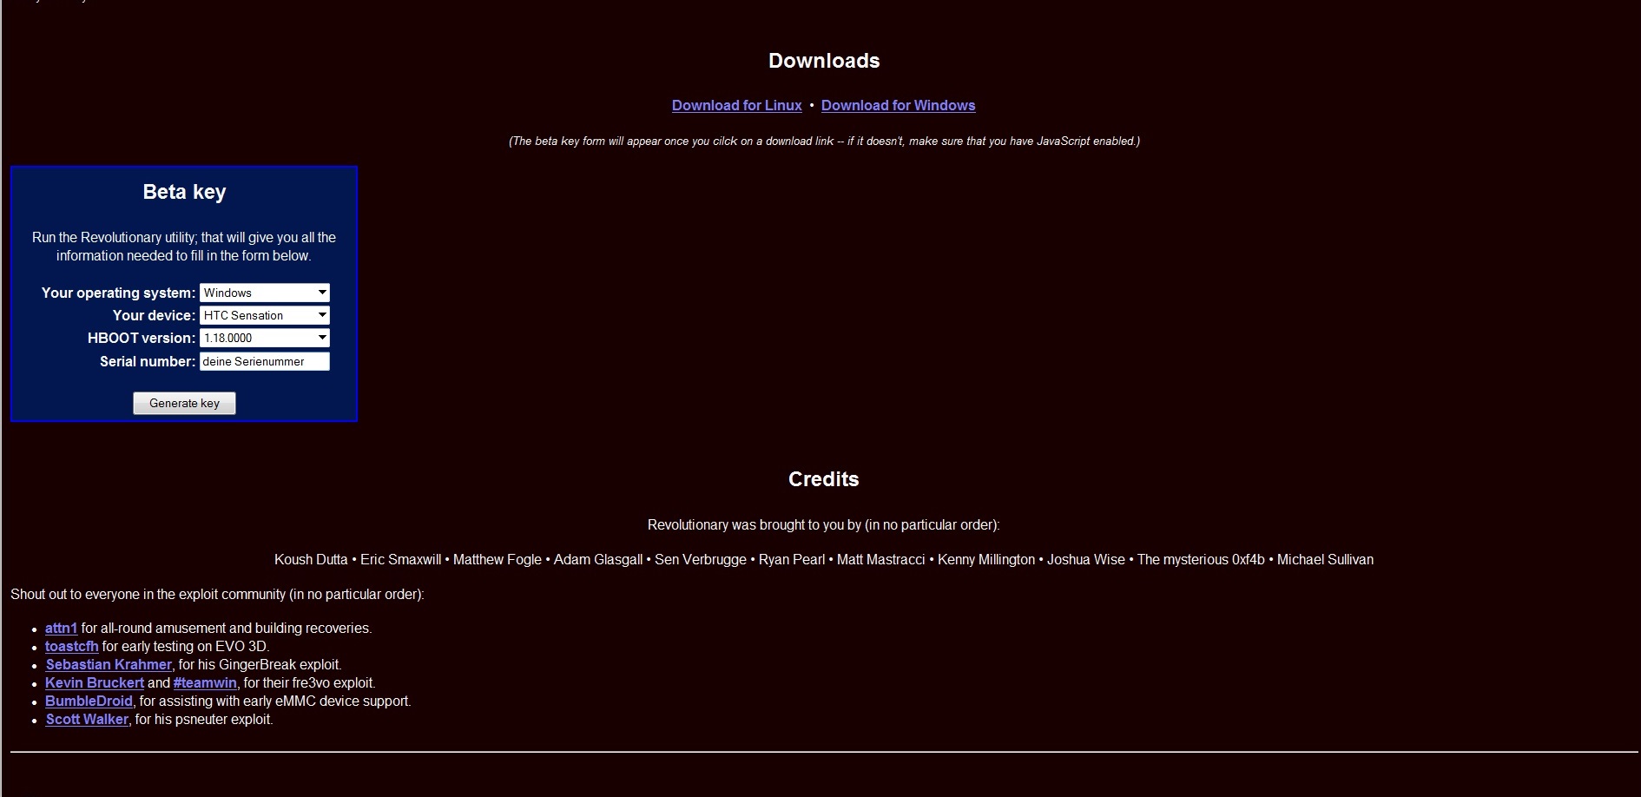
Task: Click the name Joshua Wise
Action: point(1085,559)
